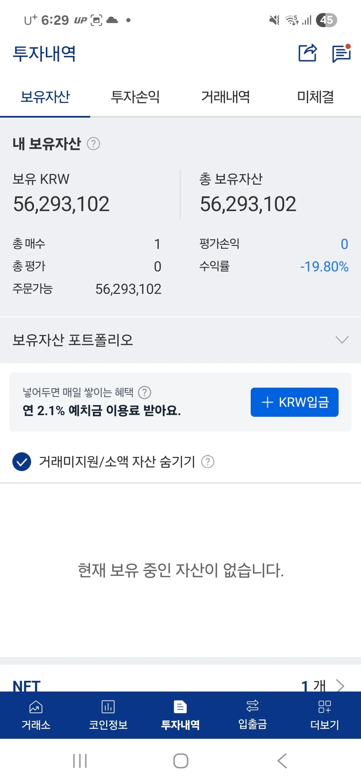Go to 거래소 in bottom navigation
The height and width of the screenshot is (784, 361).
pyautogui.click(x=36, y=715)
